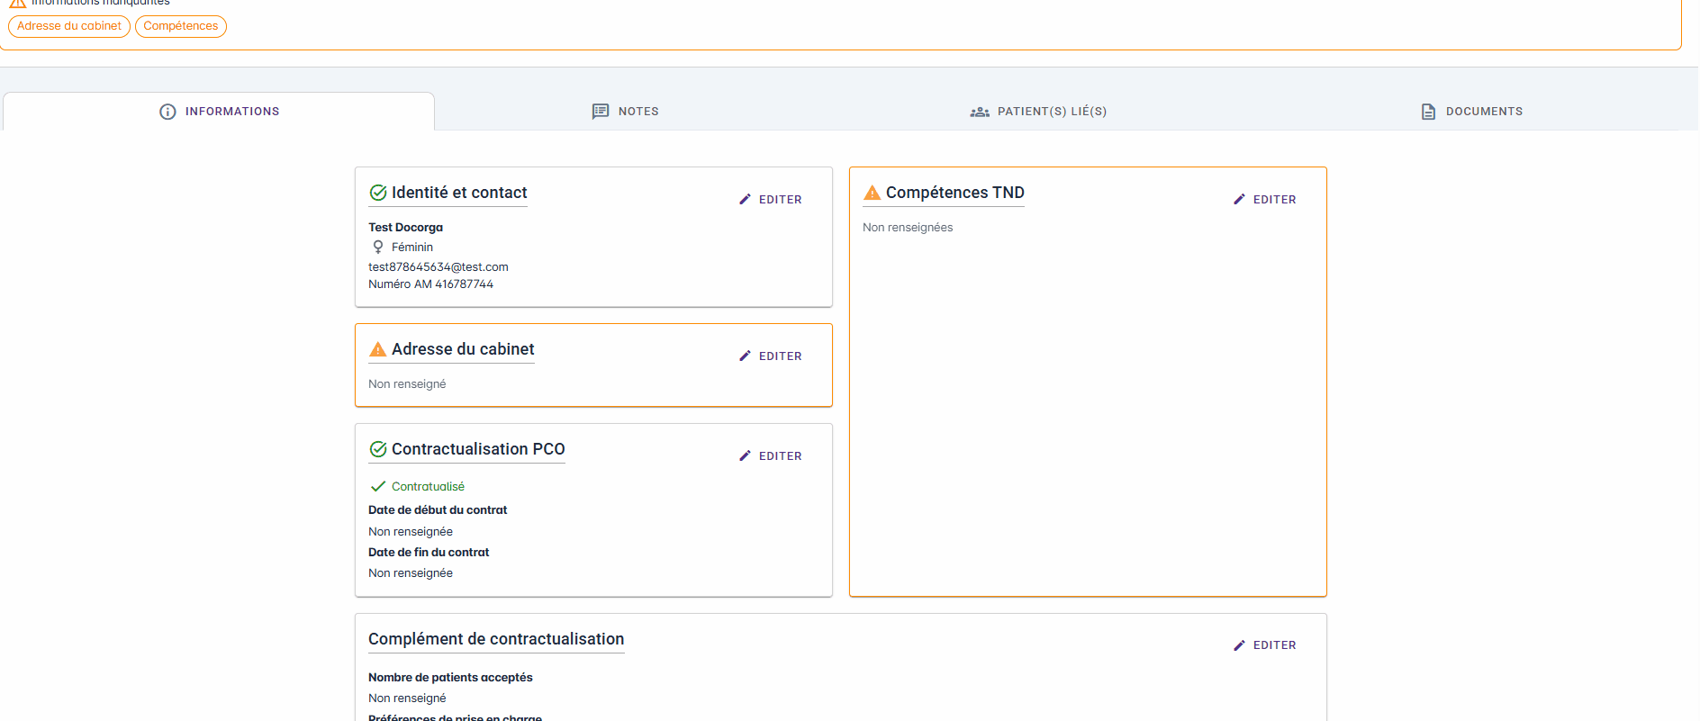Viewport: 1700px width, 721px height.
Task: Click the Adresse du cabinet missing-info chip
Action: tap(69, 26)
